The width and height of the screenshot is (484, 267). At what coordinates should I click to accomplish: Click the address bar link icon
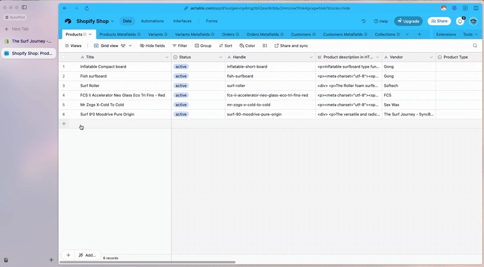point(186,8)
